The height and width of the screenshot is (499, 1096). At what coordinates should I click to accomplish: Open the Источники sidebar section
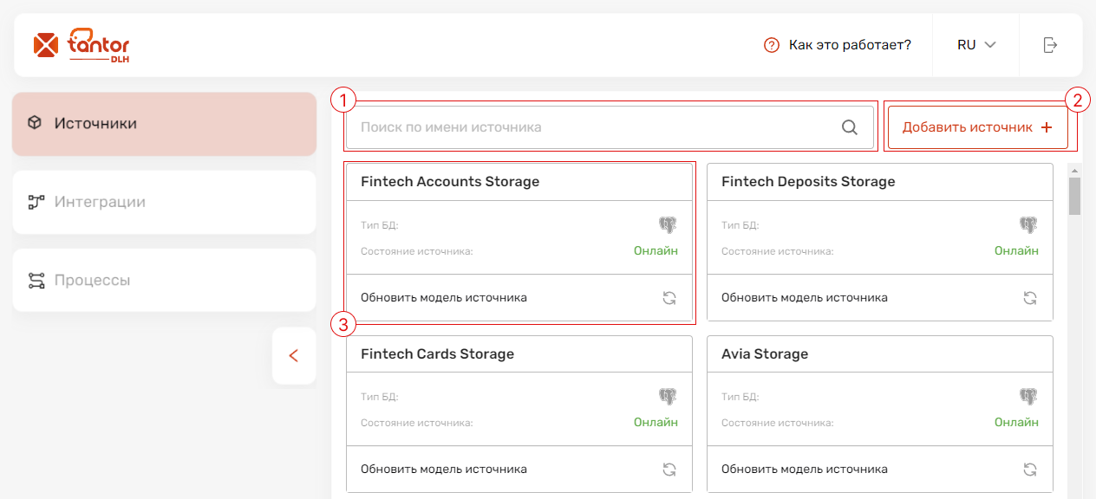click(x=164, y=124)
